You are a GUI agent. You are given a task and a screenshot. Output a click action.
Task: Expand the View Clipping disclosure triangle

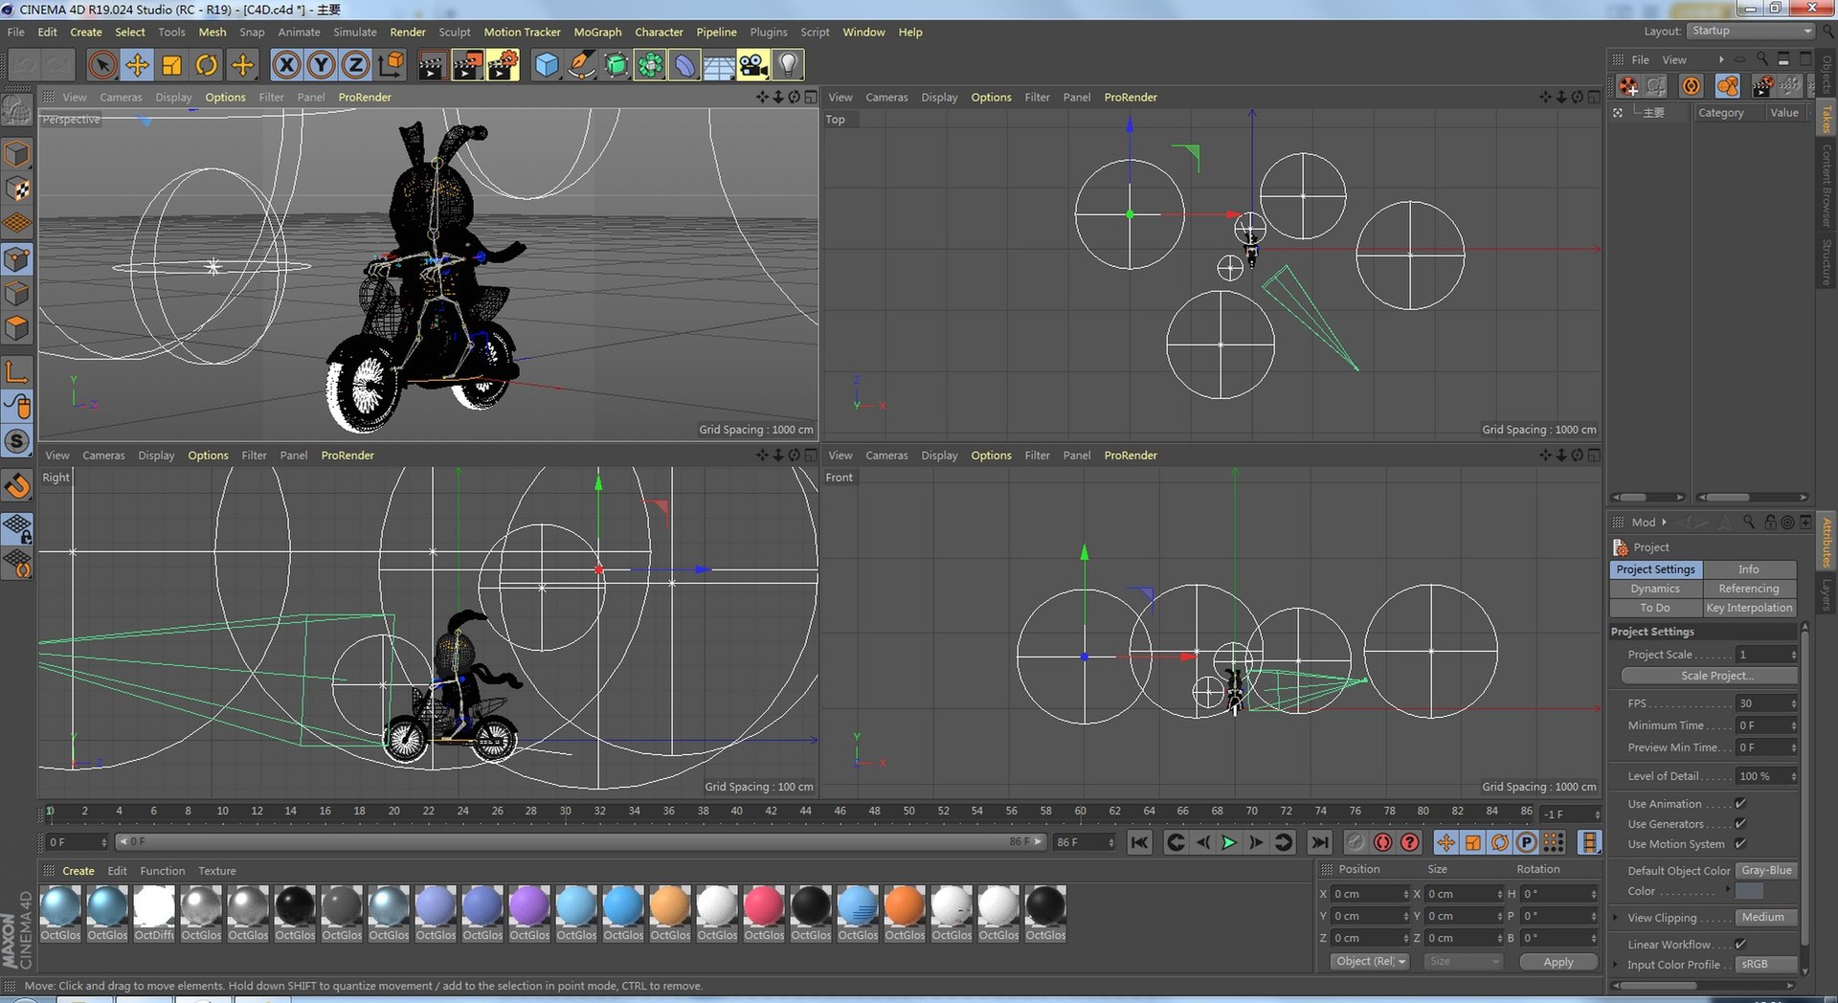tap(1616, 918)
